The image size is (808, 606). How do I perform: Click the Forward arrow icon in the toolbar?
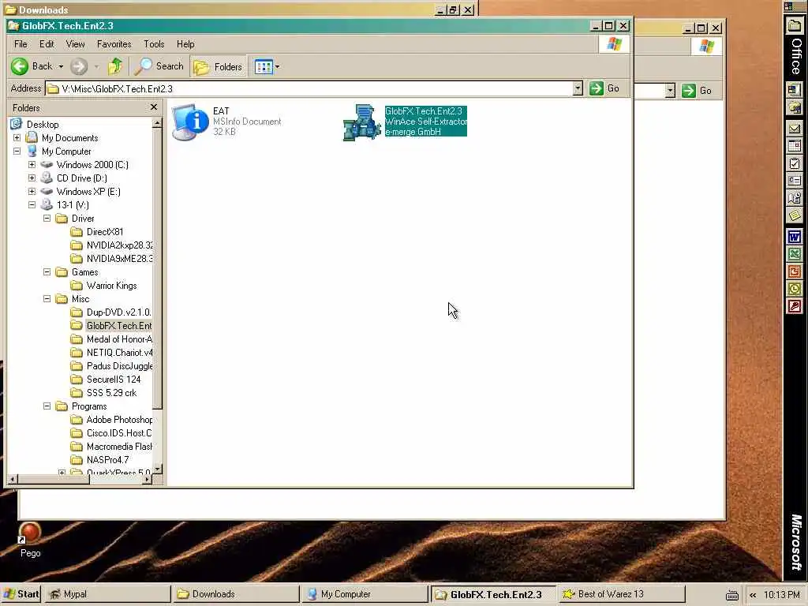[x=79, y=66]
